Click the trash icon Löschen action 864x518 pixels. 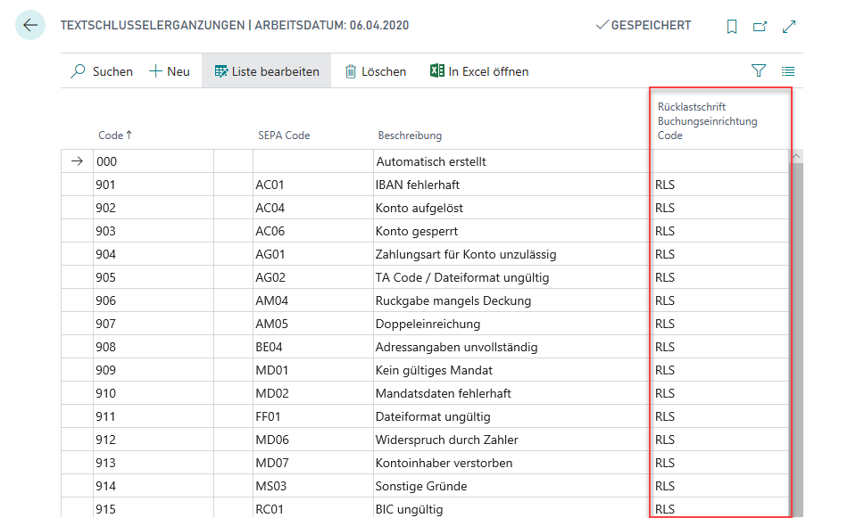(x=375, y=71)
